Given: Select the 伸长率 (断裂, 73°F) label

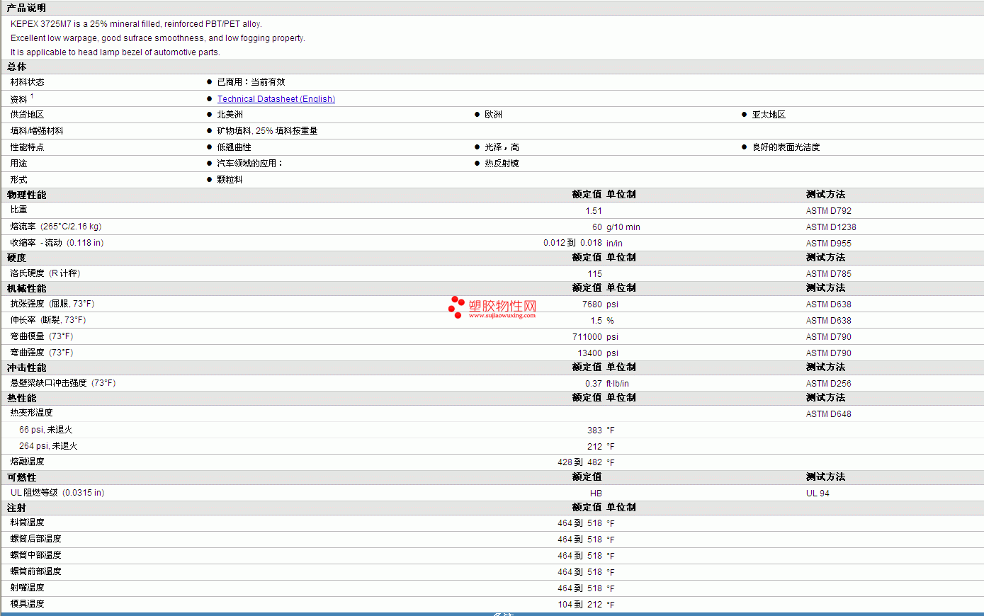Looking at the screenshot, I should pos(48,320).
